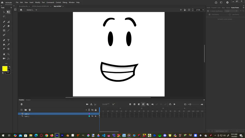Open the Timeline panel options menu

[x=204, y=100]
